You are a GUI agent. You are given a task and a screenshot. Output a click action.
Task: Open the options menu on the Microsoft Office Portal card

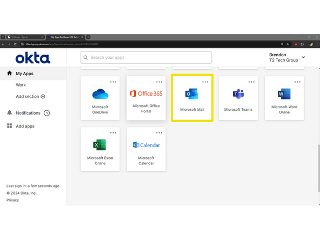(x=159, y=82)
